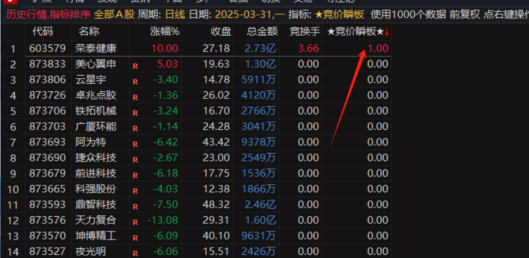The height and width of the screenshot is (258, 529).
Task: Sort by the 收盘 column header
Action: coord(221,32)
